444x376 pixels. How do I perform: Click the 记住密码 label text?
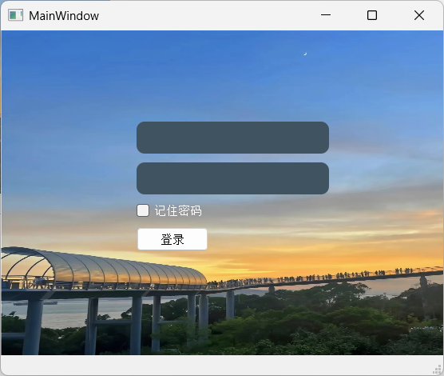click(178, 211)
